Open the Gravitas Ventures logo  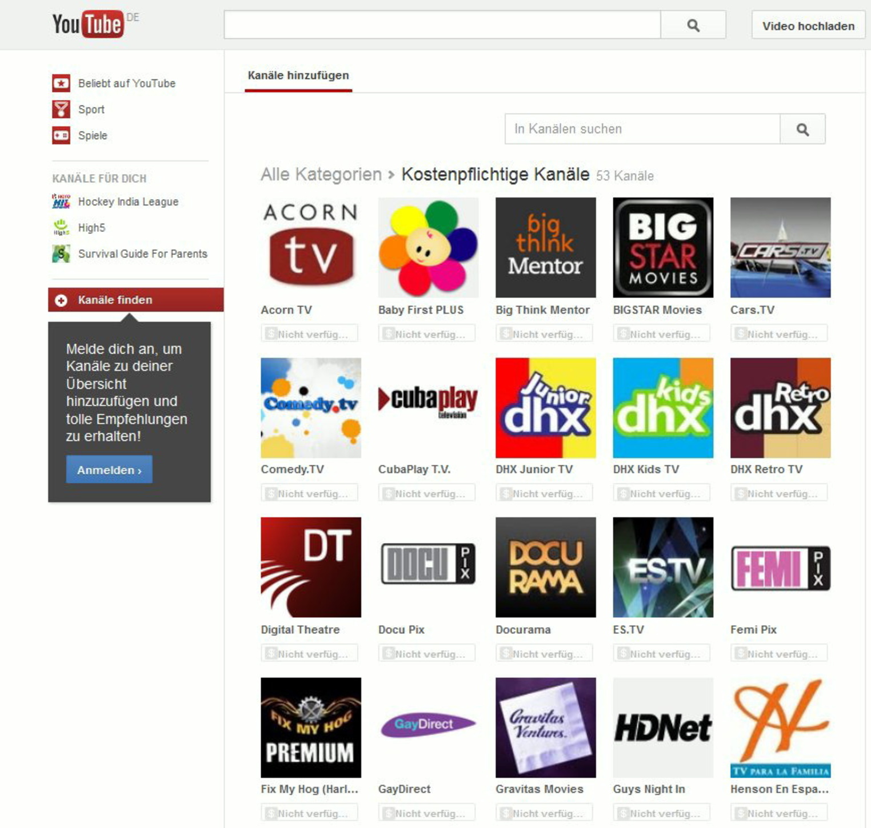[x=546, y=727]
